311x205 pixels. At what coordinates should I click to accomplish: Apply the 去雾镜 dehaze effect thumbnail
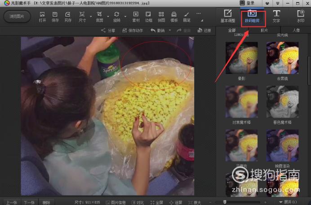point(282,58)
